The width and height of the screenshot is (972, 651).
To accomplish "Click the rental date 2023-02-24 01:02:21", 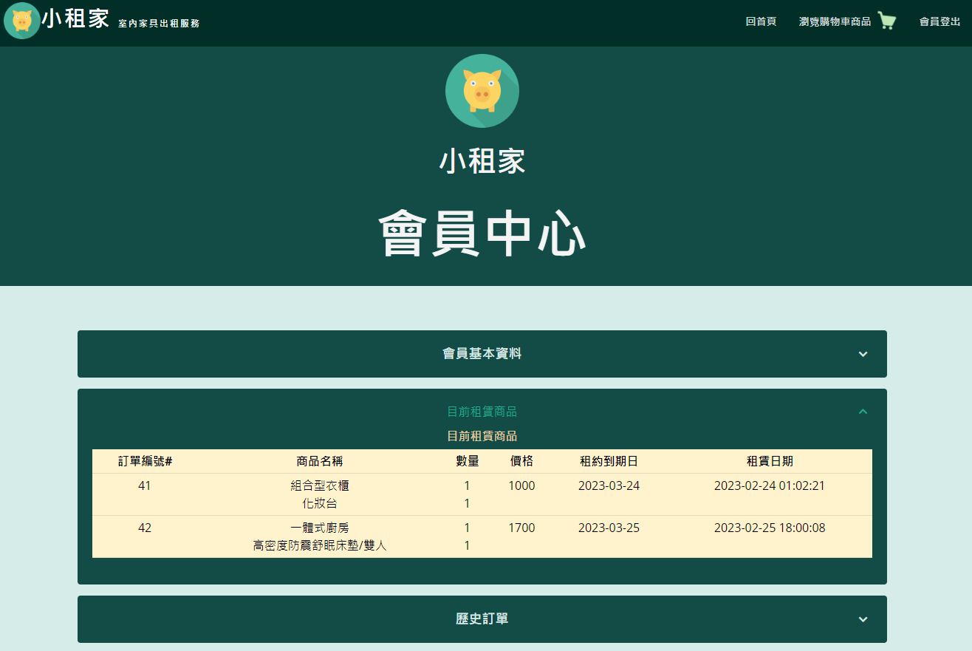I will (x=769, y=485).
